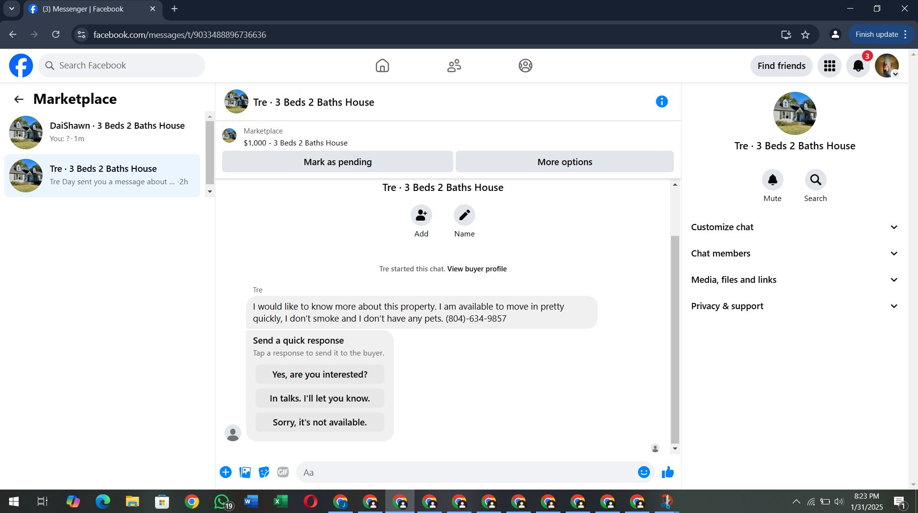918x513 pixels.
Task: Open the Facebook apps menu grid
Action: click(829, 66)
